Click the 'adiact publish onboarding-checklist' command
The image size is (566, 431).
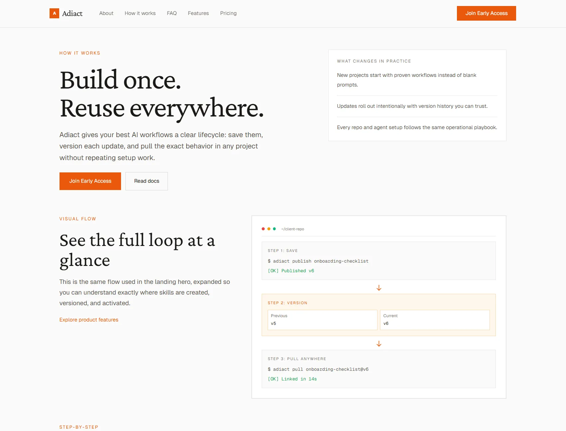318,261
